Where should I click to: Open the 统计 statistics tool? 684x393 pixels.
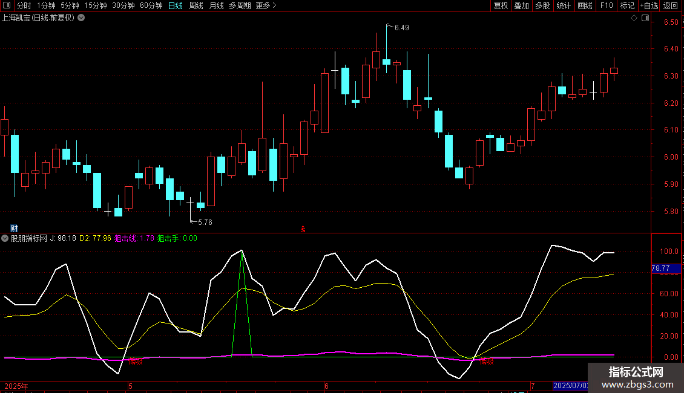click(x=563, y=5)
